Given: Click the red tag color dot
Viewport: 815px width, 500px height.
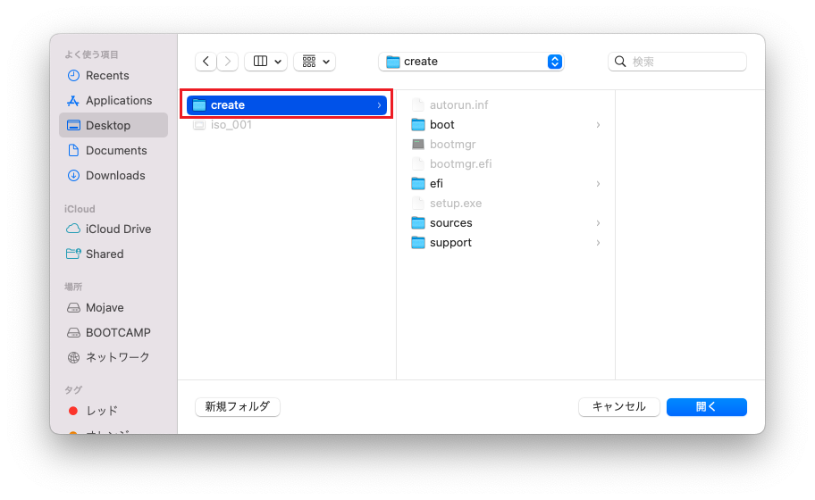Looking at the screenshot, I should (73, 411).
